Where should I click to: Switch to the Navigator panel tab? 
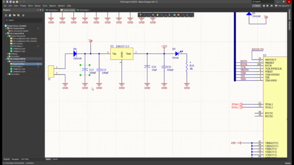[15, 159]
